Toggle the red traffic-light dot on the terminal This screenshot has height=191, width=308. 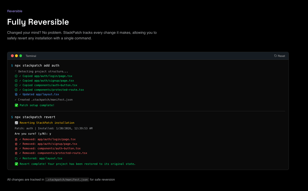[x=12, y=56]
